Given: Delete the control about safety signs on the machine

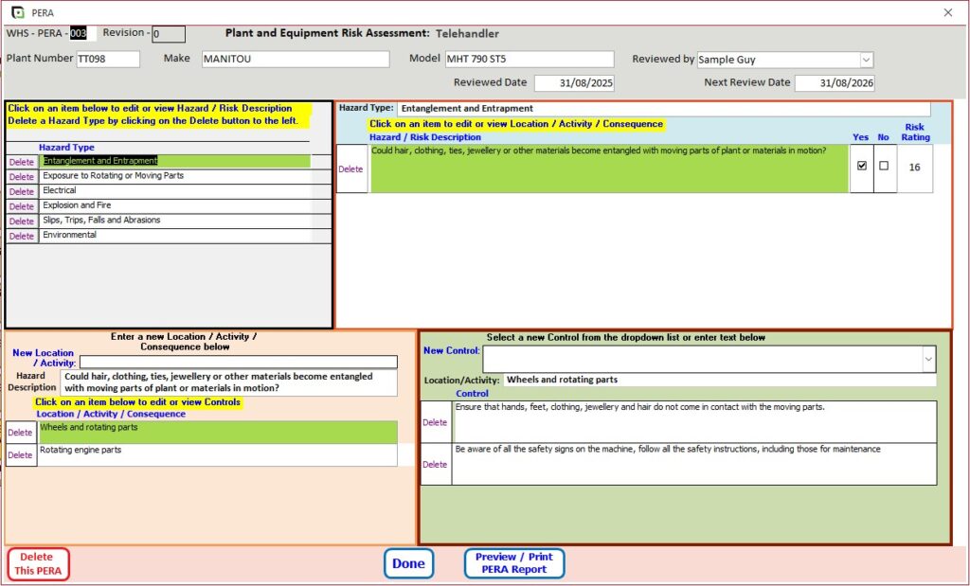Looking at the screenshot, I should (435, 463).
